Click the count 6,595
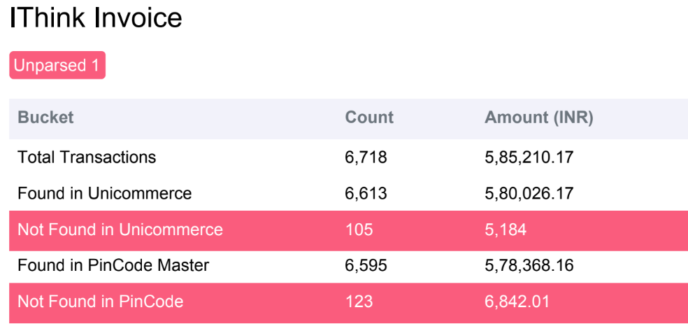Screen dimensions: 688x324 pyautogui.click(x=366, y=265)
